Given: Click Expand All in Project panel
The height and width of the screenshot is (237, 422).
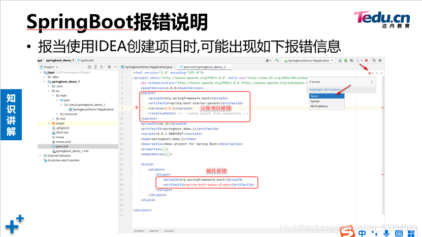Looking at the screenshot, I should pyautogui.click(x=95, y=67).
